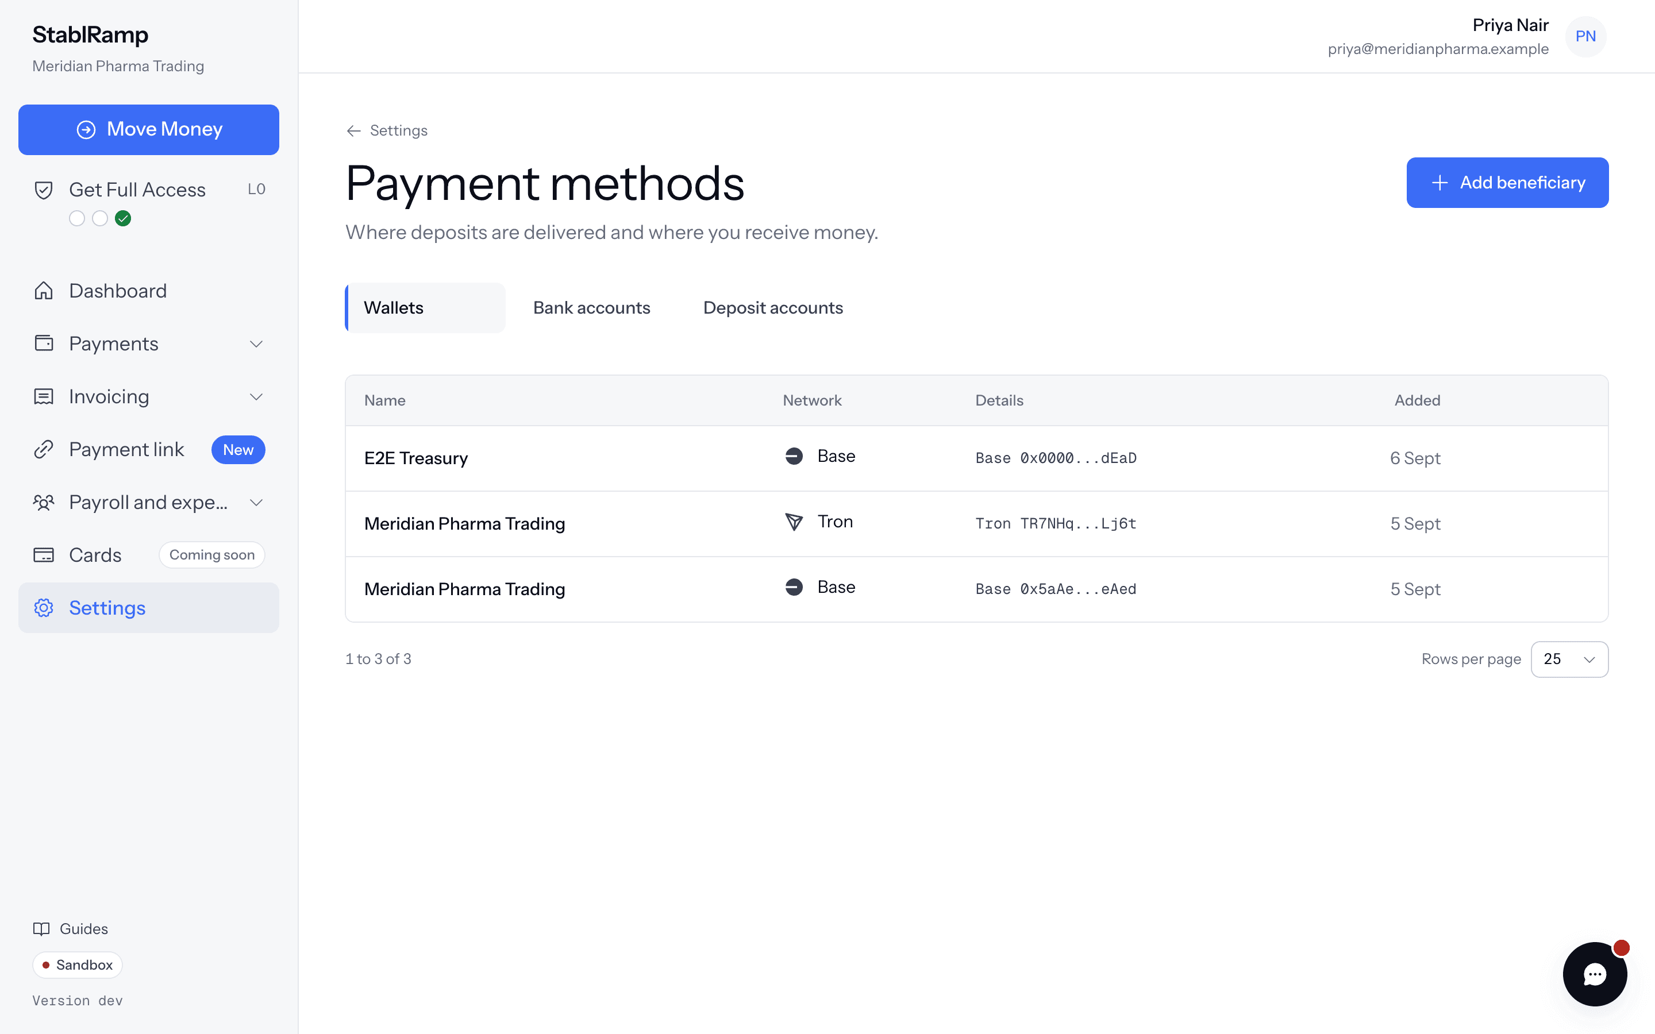Open the Dashboard sidebar item
Viewport: 1655px width, 1034px height.
point(148,291)
